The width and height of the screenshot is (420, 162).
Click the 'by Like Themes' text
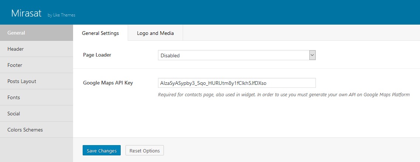tap(61, 15)
